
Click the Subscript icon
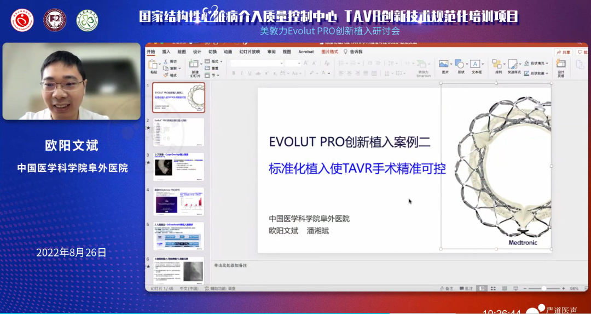[274, 73]
